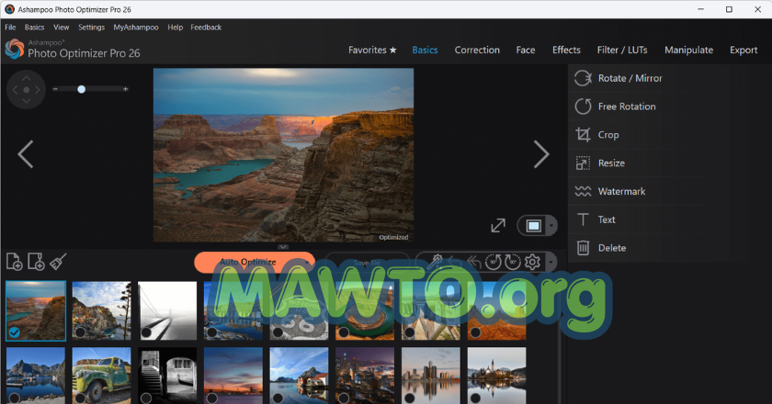Image resolution: width=772 pixels, height=404 pixels.
Task: Rotate the image 90° clockwise
Action: pyautogui.click(x=513, y=262)
